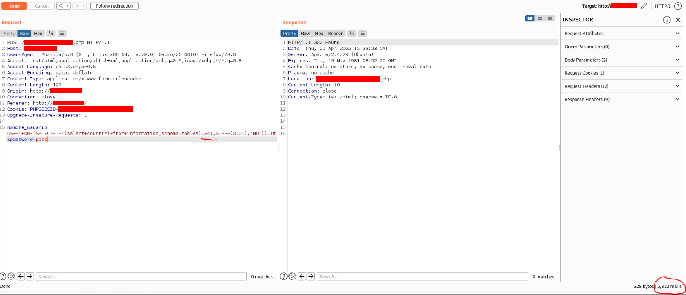The image size is (686, 295).
Task: Select the Response Hex tab
Action: (x=319, y=34)
